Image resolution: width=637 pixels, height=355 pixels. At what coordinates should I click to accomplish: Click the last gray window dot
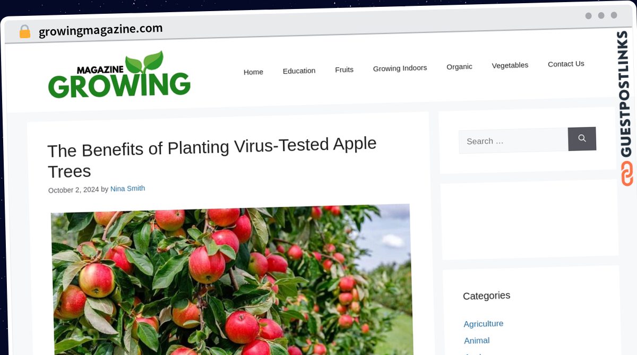pyautogui.click(x=614, y=15)
